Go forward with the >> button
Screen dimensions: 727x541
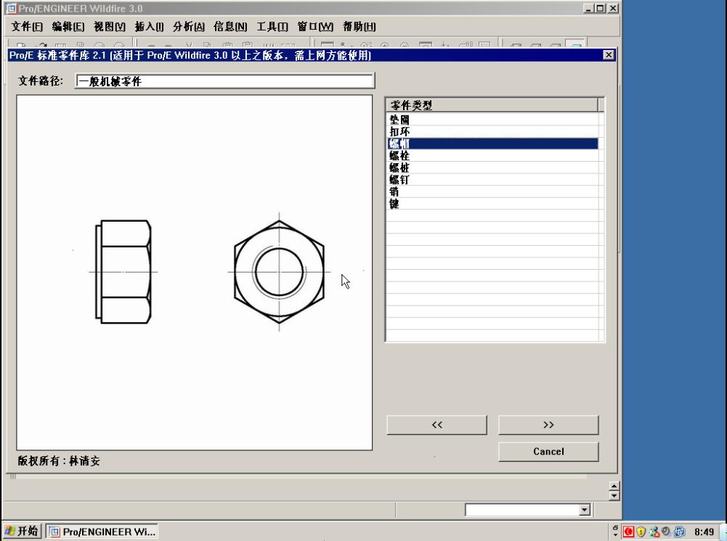[548, 425]
